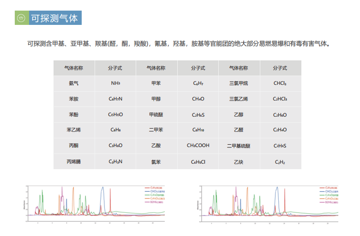
Task: Click the C6H7N formula cell
Action: pyautogui.click(x=115, y=99)
